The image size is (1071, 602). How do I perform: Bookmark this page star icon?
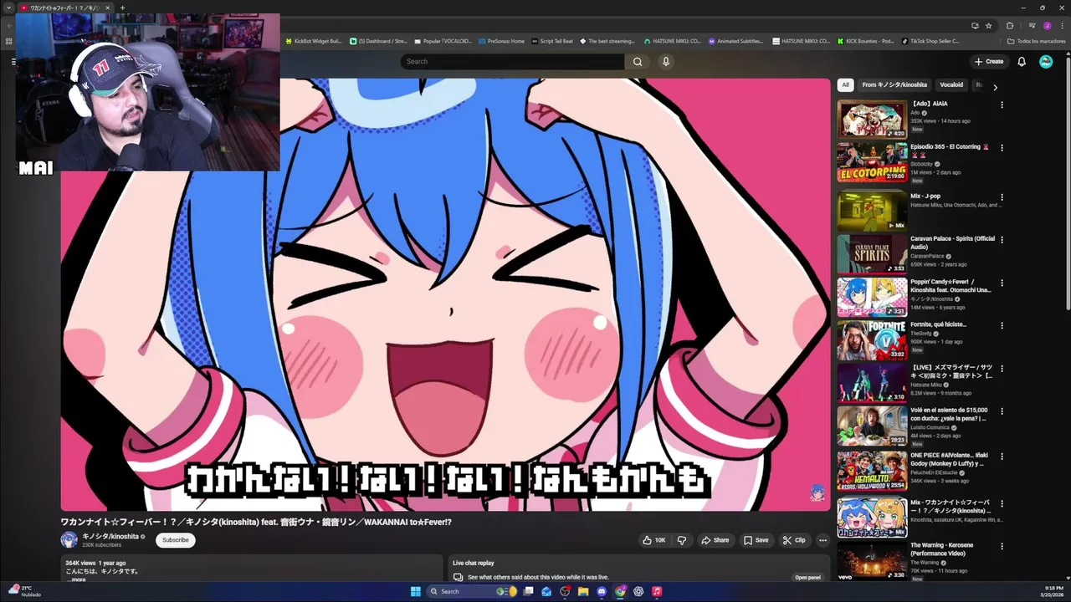pos(988,25)
